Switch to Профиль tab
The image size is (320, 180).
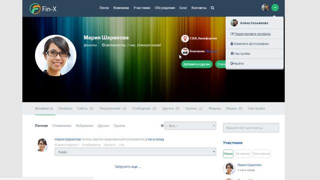tap(65, 108)
